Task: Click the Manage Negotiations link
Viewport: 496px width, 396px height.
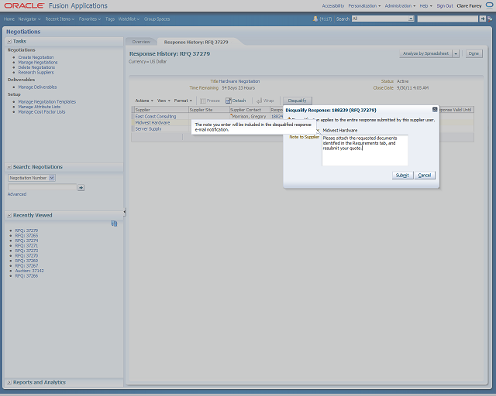Action: [38, 63]
